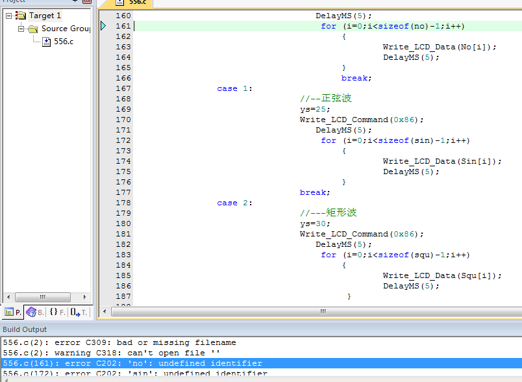Screen dimensions: 522x382
Task: Click DelayMS(5) on line 186
Action: [411, 286]
